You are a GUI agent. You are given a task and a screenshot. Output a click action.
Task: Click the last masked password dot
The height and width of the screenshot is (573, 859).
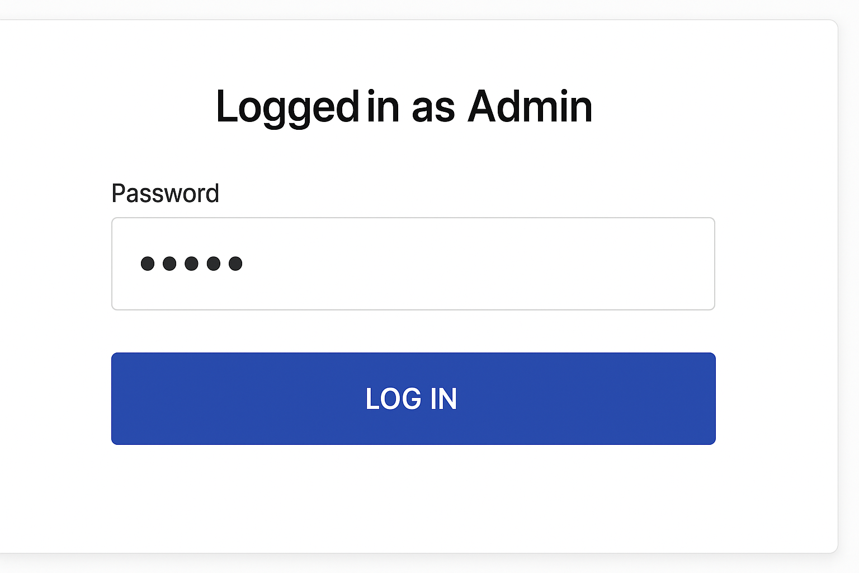[235, 264]
